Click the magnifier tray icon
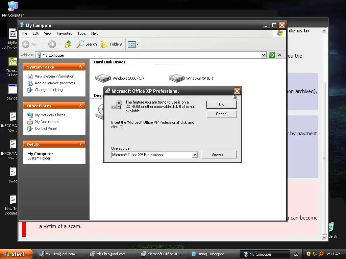 point(321,254)
